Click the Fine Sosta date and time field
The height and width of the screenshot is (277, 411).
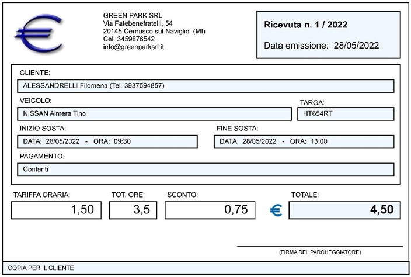point(304,141)
